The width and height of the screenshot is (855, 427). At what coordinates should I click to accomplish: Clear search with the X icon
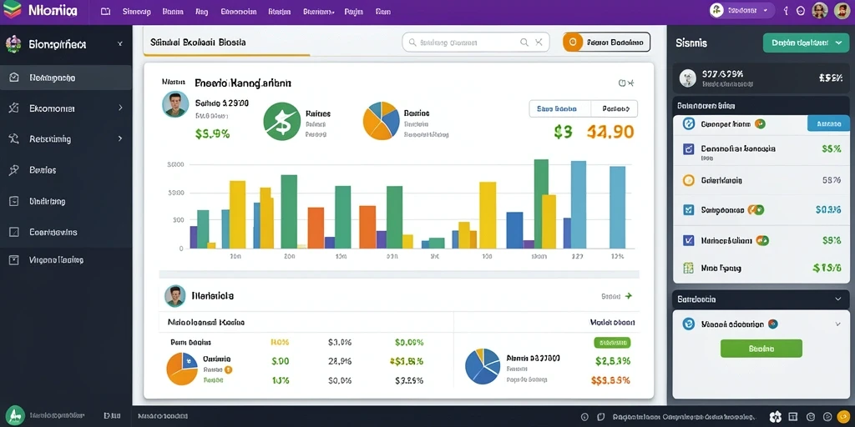pos(539,42)
